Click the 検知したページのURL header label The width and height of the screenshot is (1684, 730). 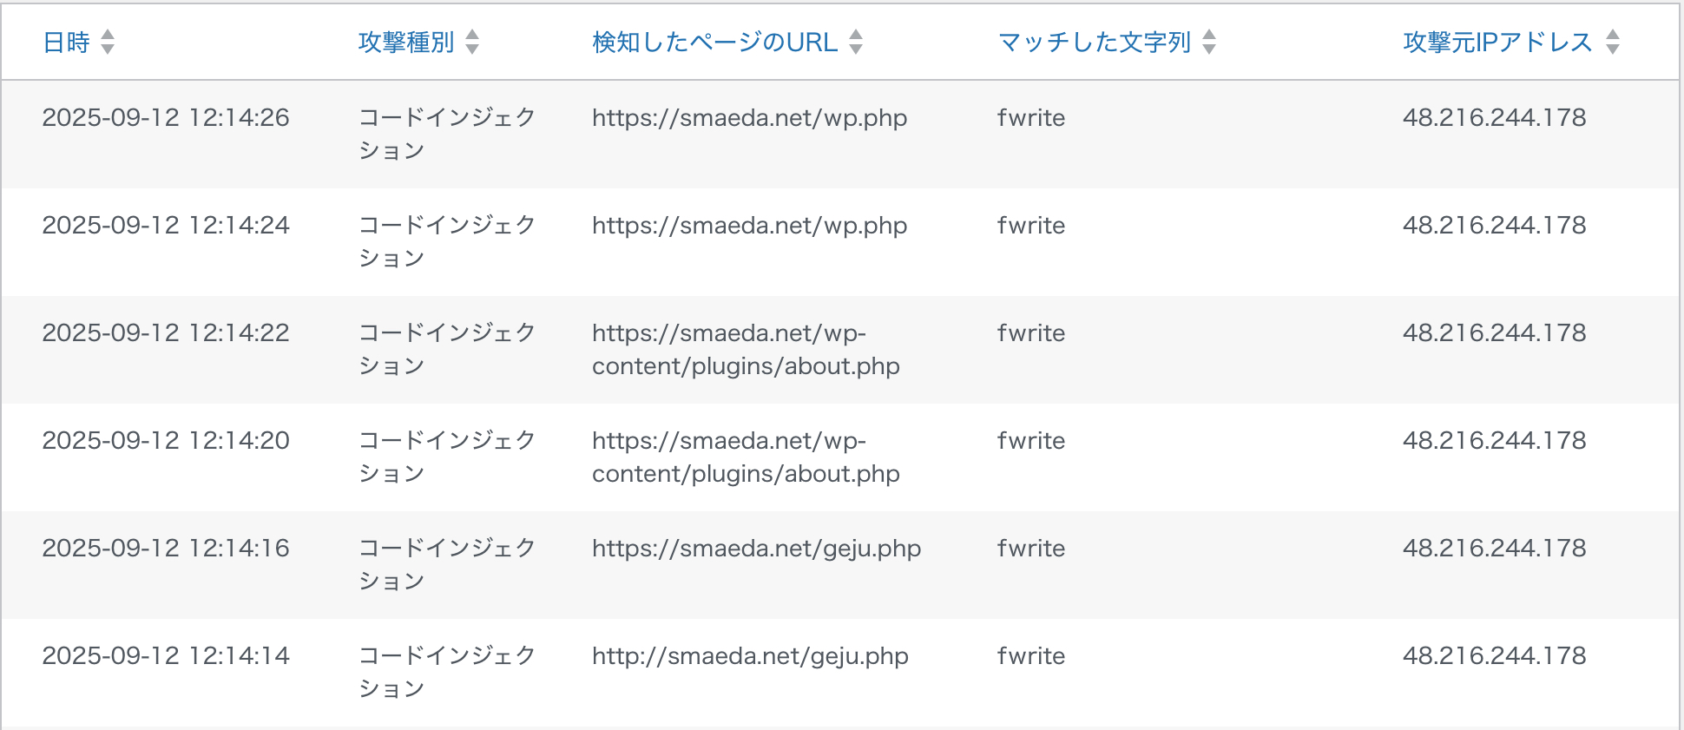tap(715, 42)
